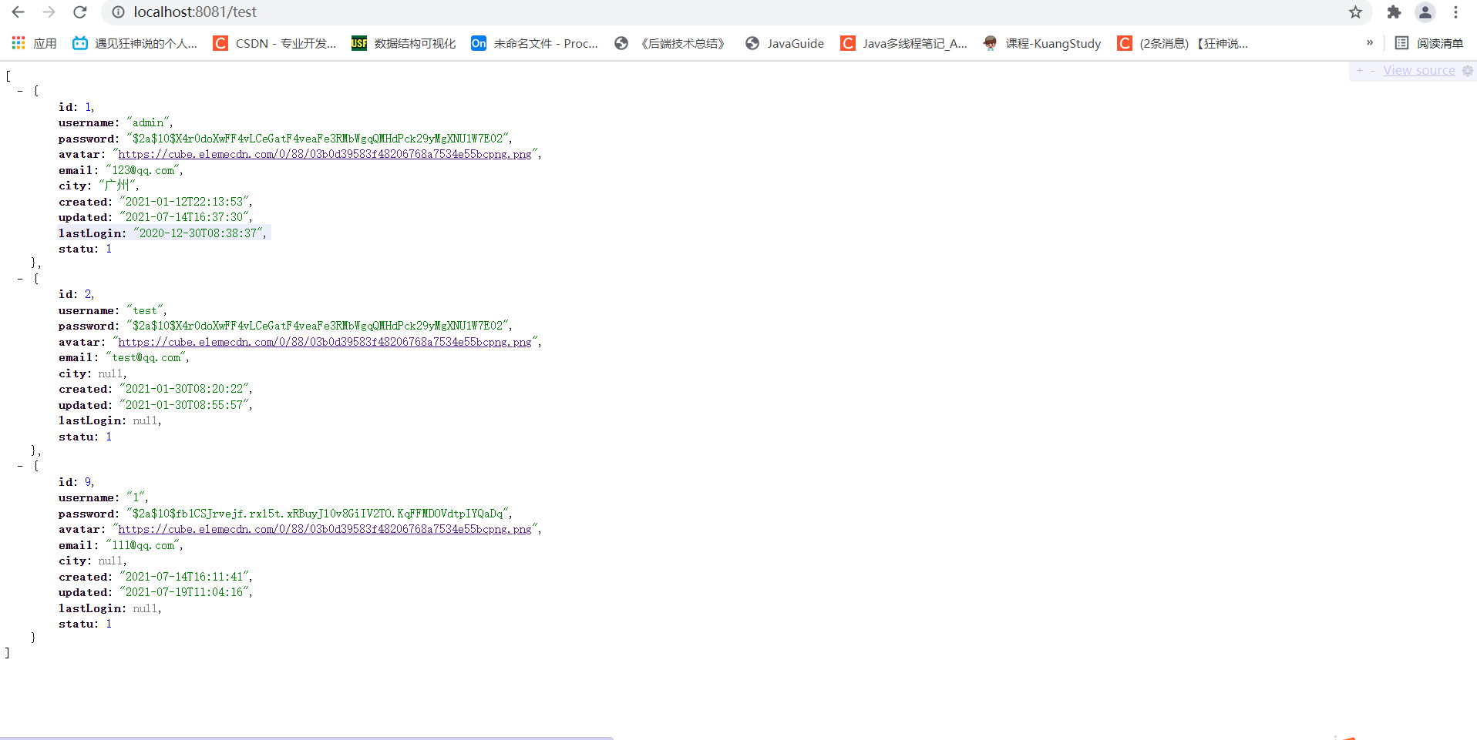This screenshot has width=1477, height=740.
Task: Open the extensions puzzle icon
Action: [x=1394, y=12]
